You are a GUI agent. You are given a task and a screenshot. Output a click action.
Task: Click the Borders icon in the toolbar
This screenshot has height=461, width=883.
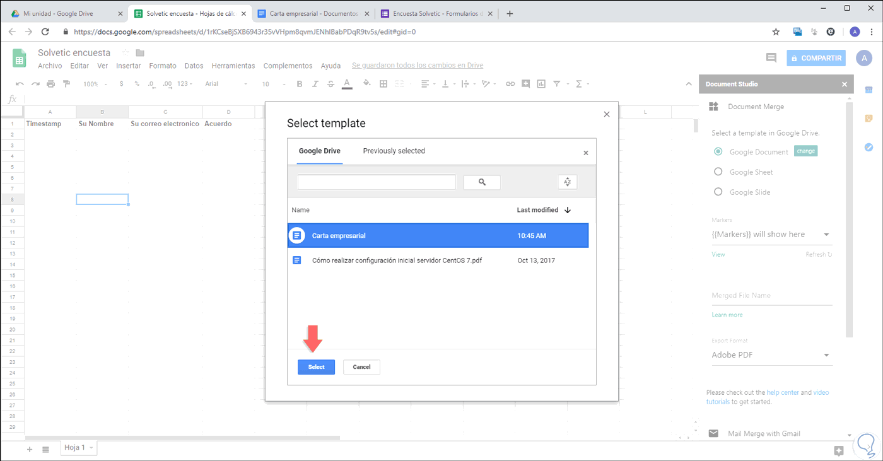(x=383, y=84)
